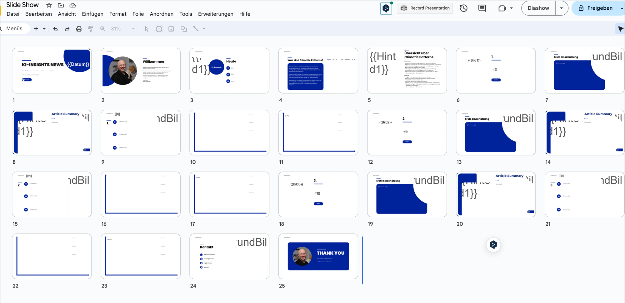Expand the video call dropdown

click(511, 8)
